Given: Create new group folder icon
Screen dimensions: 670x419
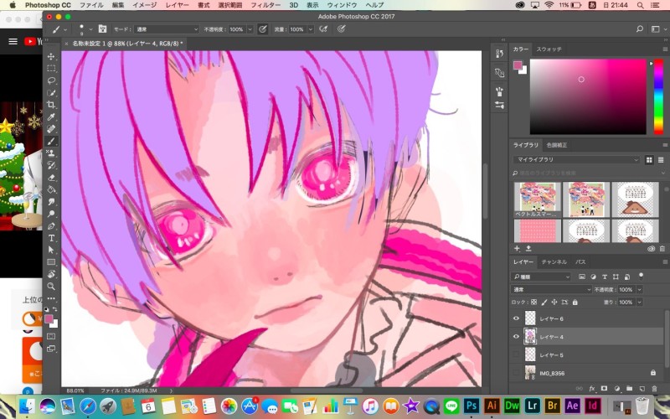Looking at the screenshot, I should point(630,389).
